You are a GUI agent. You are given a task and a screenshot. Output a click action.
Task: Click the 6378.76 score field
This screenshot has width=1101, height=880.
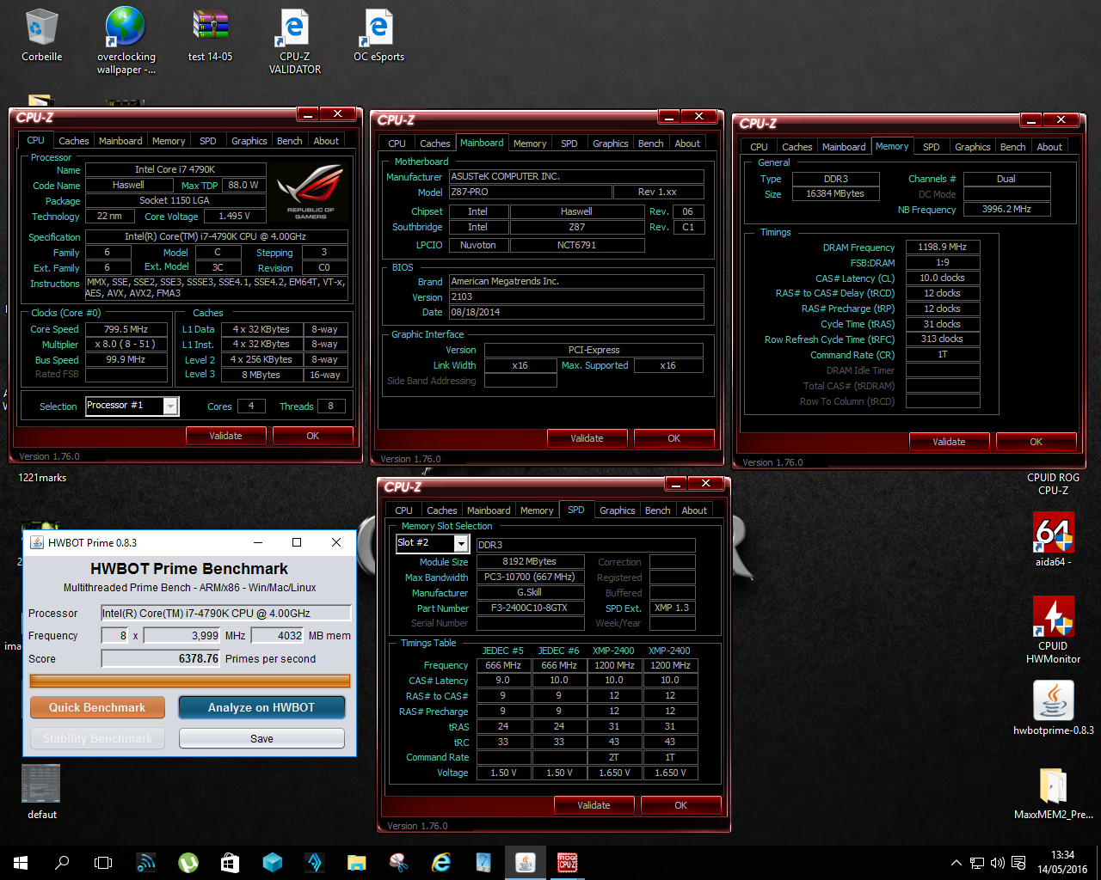coord(161,658)
